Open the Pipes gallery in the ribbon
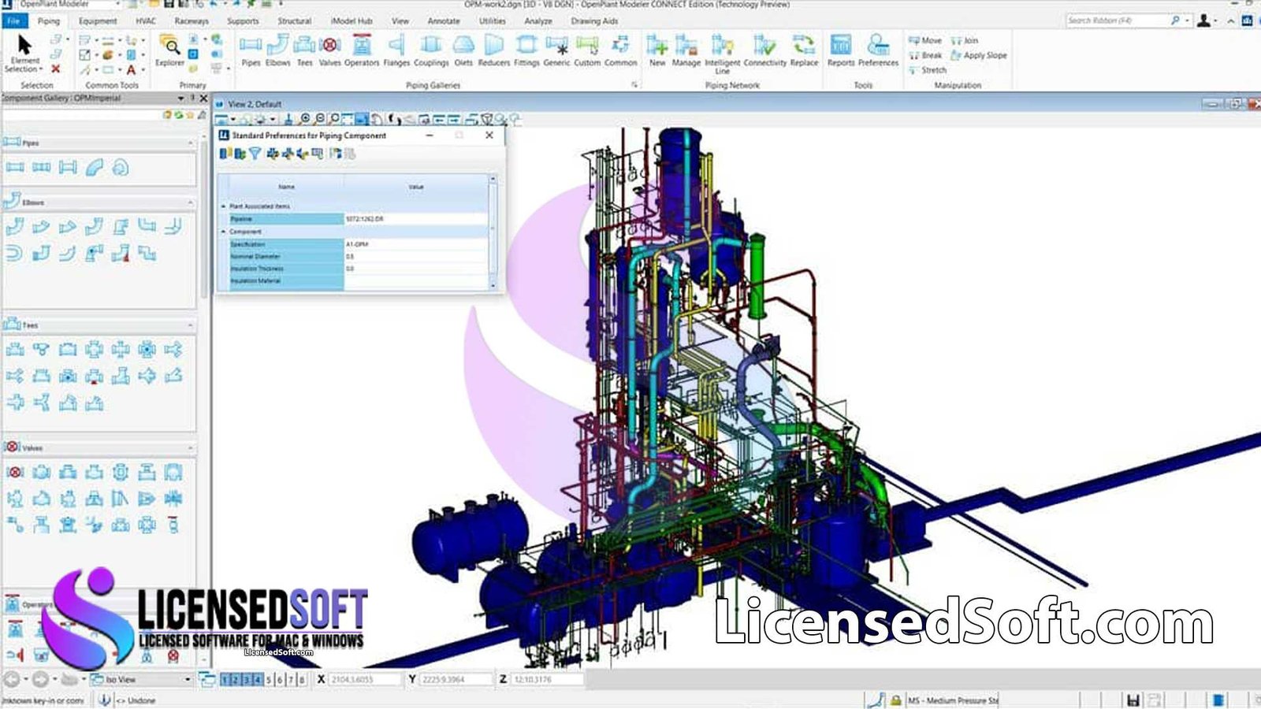The height and width of the screenshot is (709, 1261). point(251,50)
